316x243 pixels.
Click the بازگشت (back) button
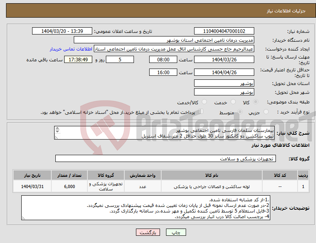click(148, 232)
